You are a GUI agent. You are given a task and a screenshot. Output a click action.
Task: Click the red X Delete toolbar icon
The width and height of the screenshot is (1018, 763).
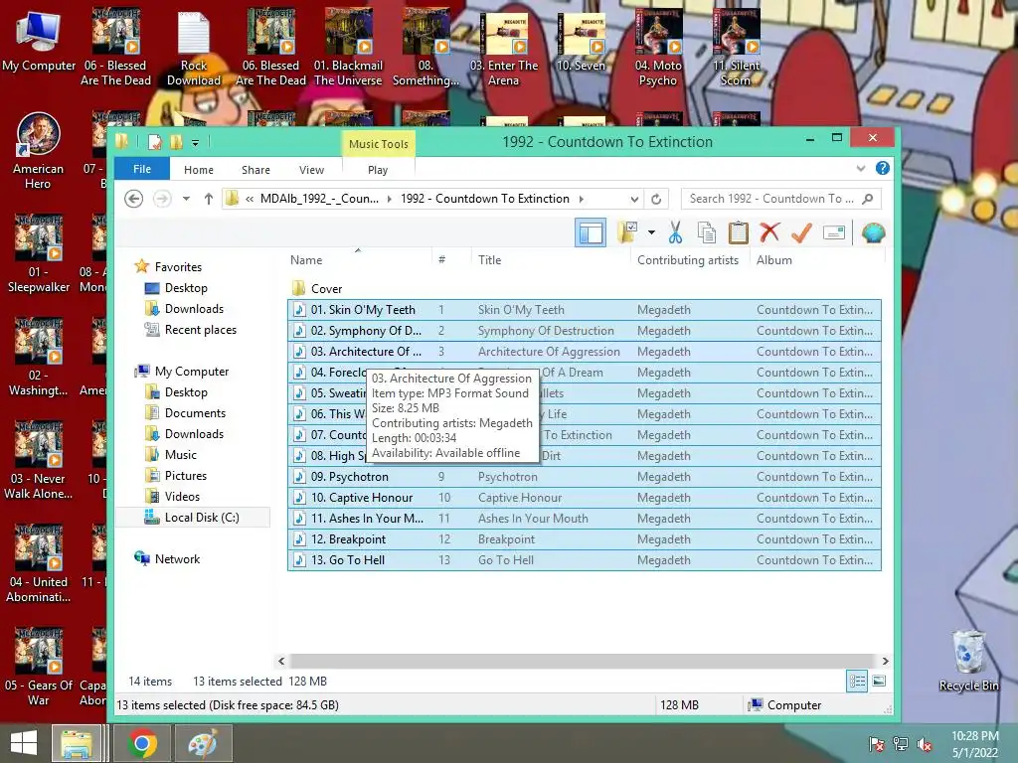[769, 232]
